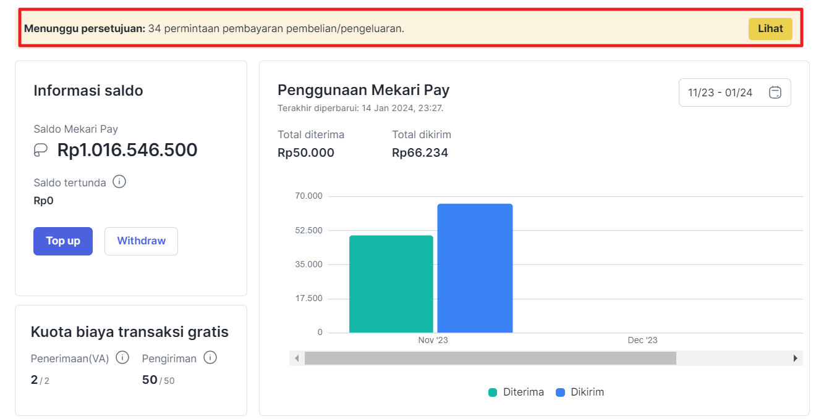Image resolution: width=816 pixels, height=419 pixels.
Task: Click the chart scrollbar left arrow
Action: pos(297,358)
